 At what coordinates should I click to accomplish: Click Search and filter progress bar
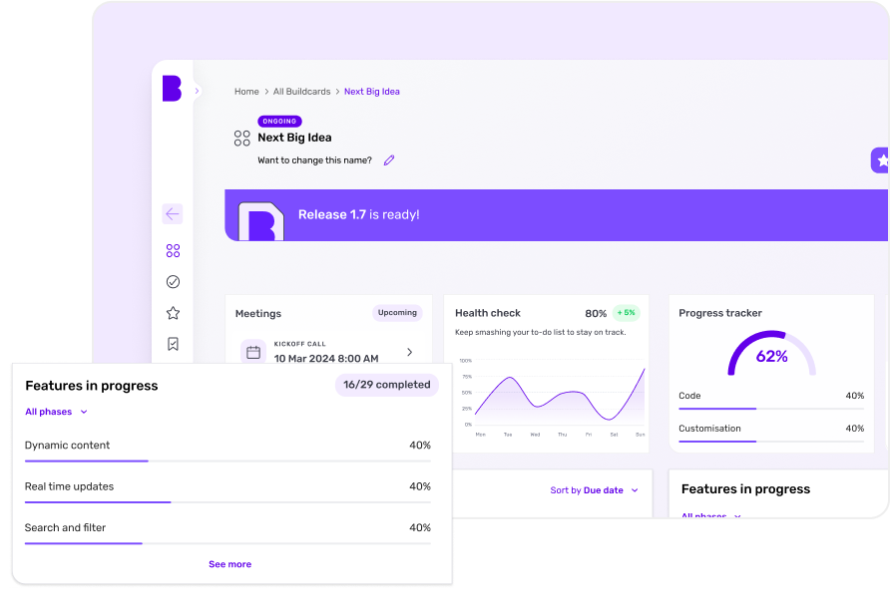227,543
